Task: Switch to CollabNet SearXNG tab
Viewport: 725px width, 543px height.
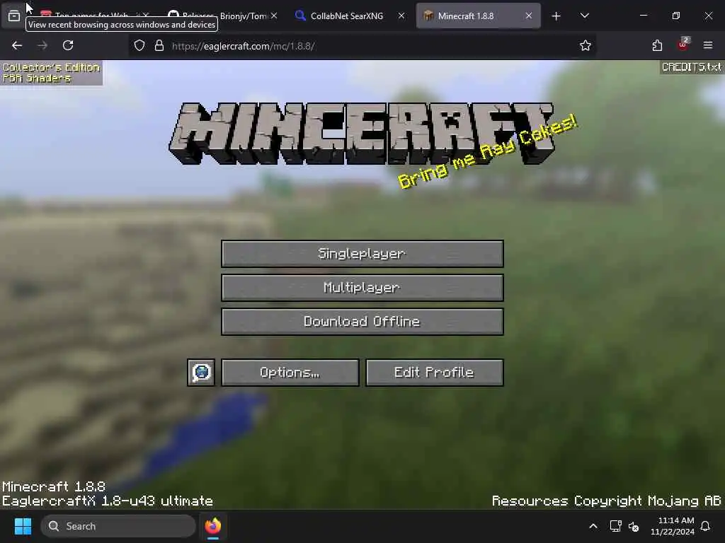Action: (x=347, y=16)
